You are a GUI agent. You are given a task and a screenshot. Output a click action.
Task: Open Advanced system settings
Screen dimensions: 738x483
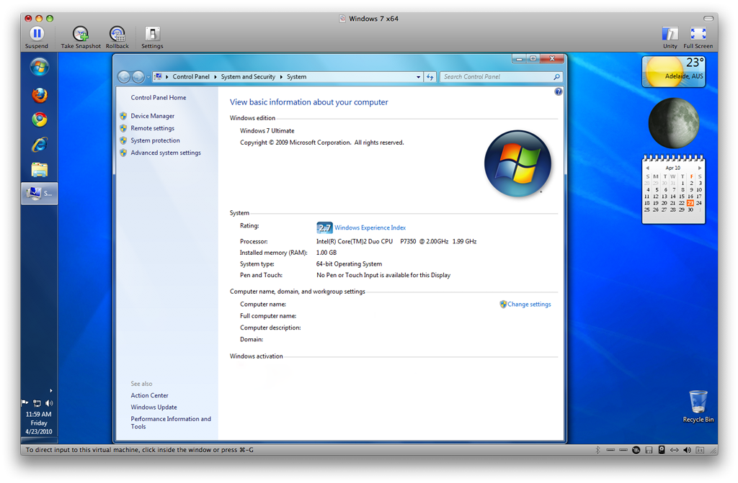click(x=166, y=153)
